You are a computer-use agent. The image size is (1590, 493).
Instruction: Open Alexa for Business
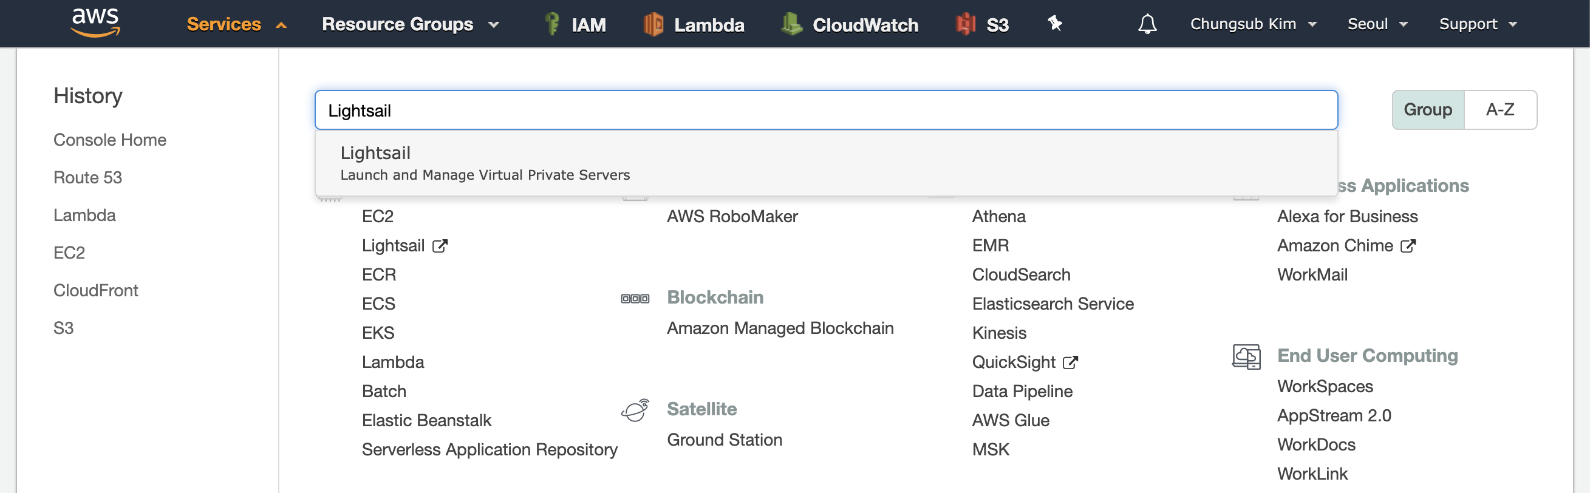click(1348, 217)
